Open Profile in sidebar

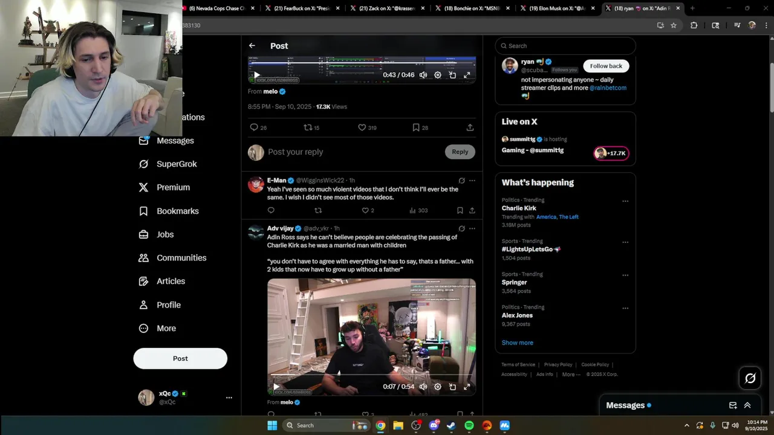click(160, 305)
